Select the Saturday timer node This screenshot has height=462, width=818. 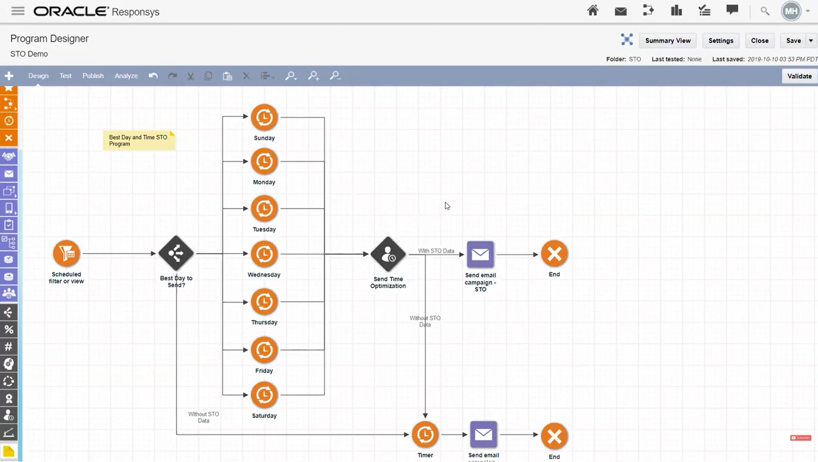tap(264, 395)
